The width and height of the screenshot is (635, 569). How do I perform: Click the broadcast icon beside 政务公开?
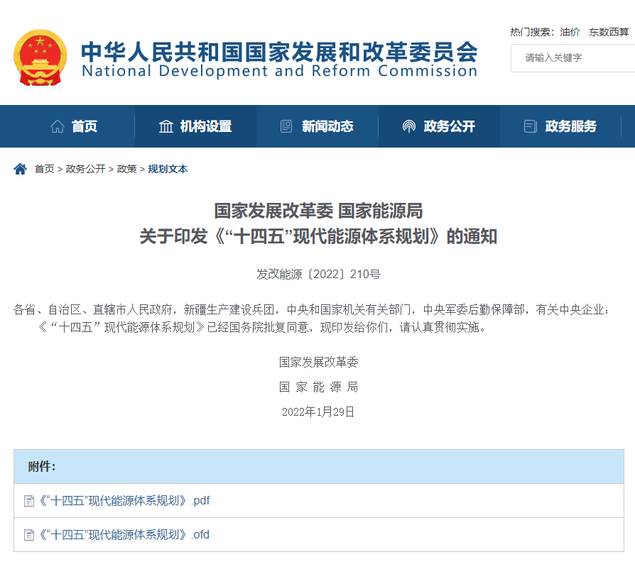pyautogui.click(x=408, y=126)
